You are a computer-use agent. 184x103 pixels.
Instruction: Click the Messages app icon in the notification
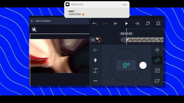(x=68, y=5)
